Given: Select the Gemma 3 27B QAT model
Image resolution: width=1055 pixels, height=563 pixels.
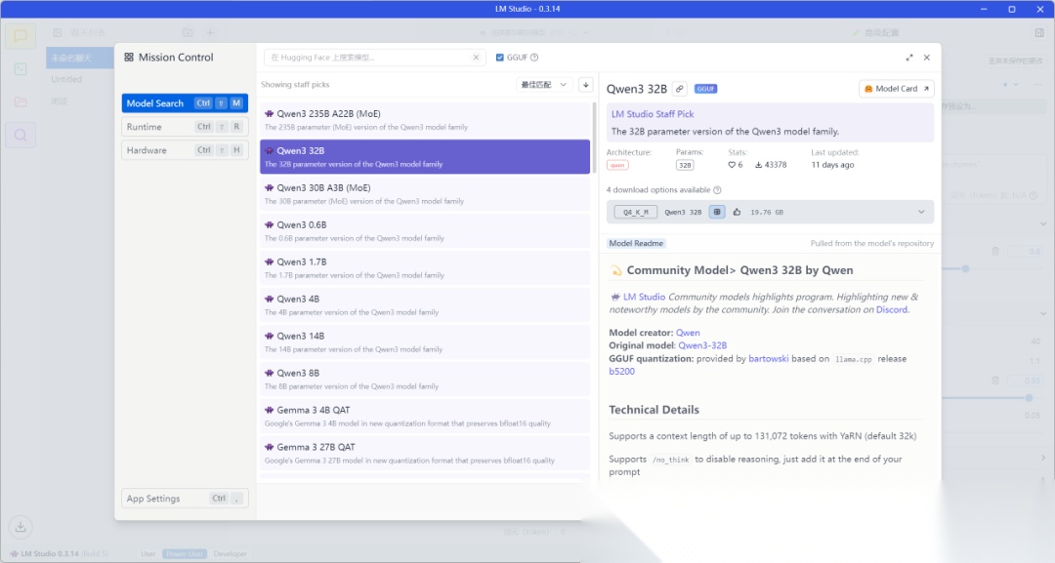Looking at the screenshot, I should click(x=425, y=453).
